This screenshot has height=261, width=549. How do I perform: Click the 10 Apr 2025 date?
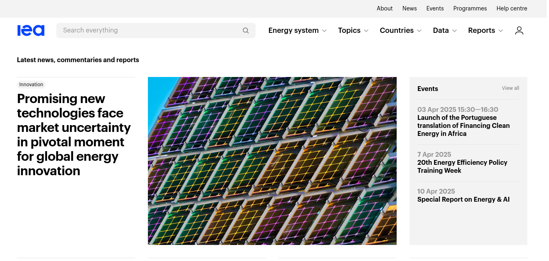[436, 191]
